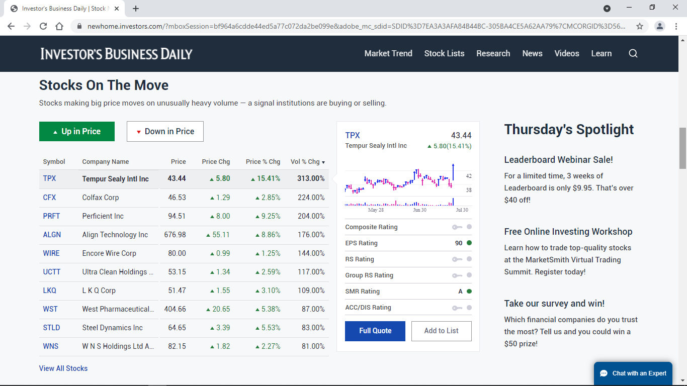The width and height of the screenshot is (687, 386).
Task: Open the browser home icon
Action: pyautogui.click(x=59, y=26)
